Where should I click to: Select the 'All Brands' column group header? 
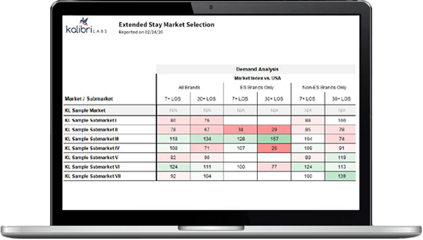pyautogui.click(x=189, y=87)
